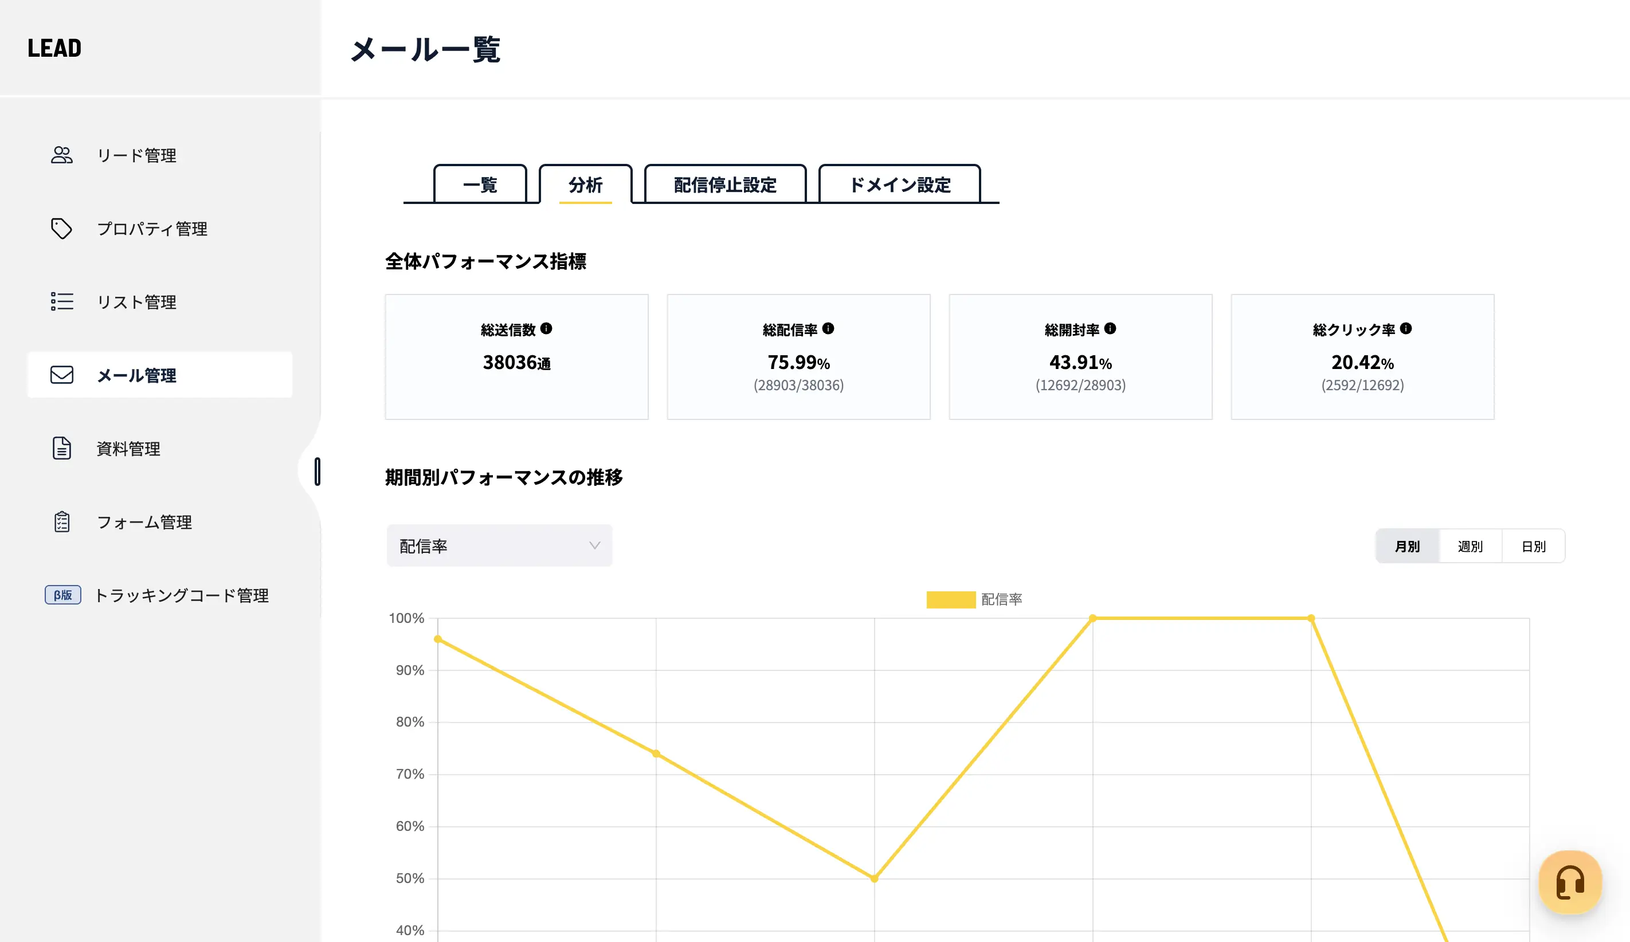Open リスト管理 via its list icon
The image size is (1630, 942).
[x=61, y=301]
